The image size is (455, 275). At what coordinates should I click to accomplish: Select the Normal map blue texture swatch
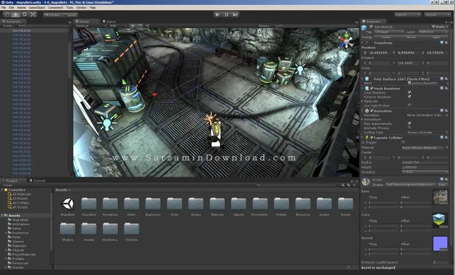(x=440, y=243)
